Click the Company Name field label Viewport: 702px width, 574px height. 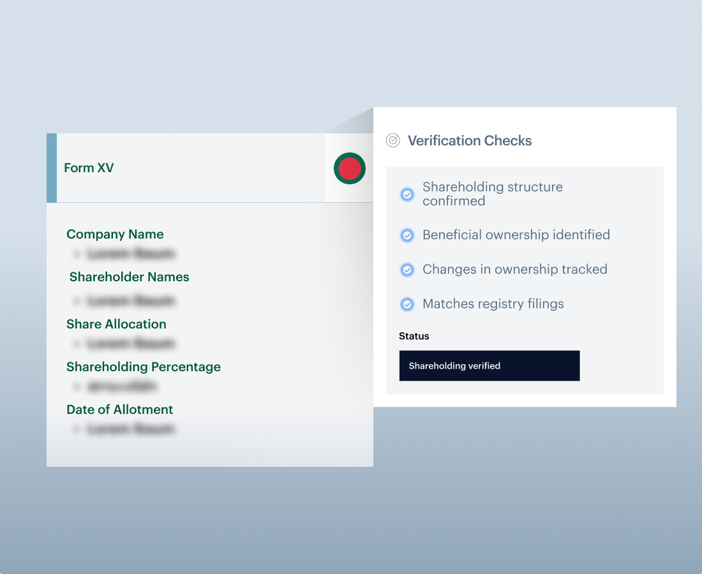point(115,234)
